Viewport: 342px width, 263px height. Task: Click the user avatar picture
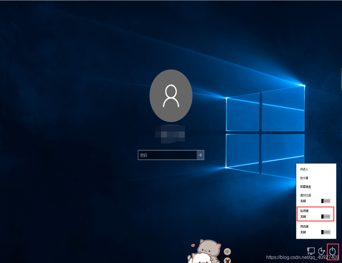point(171,96)
